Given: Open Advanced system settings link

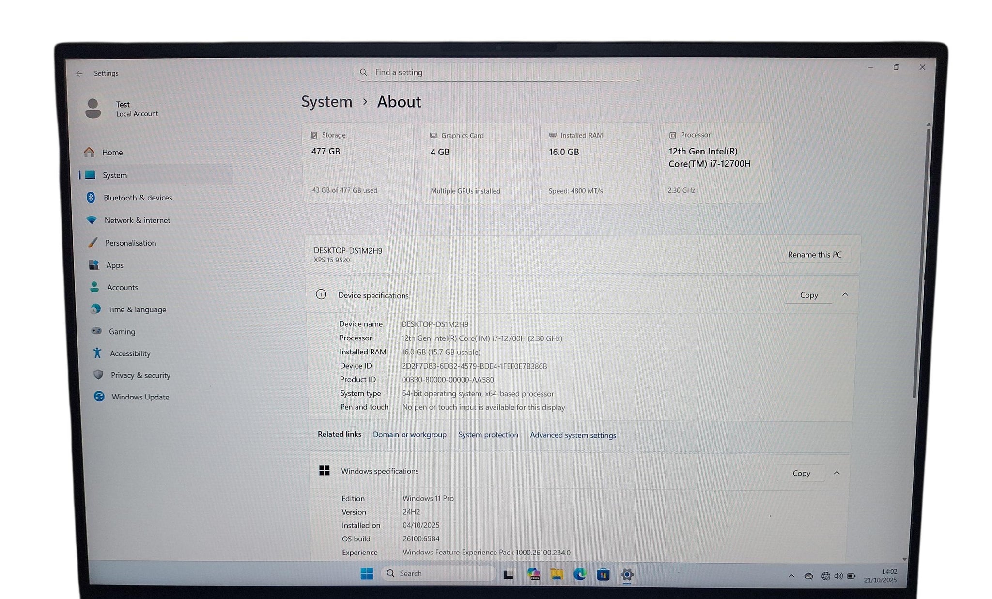Looking at the screenshot, I should tap(573, 435).
